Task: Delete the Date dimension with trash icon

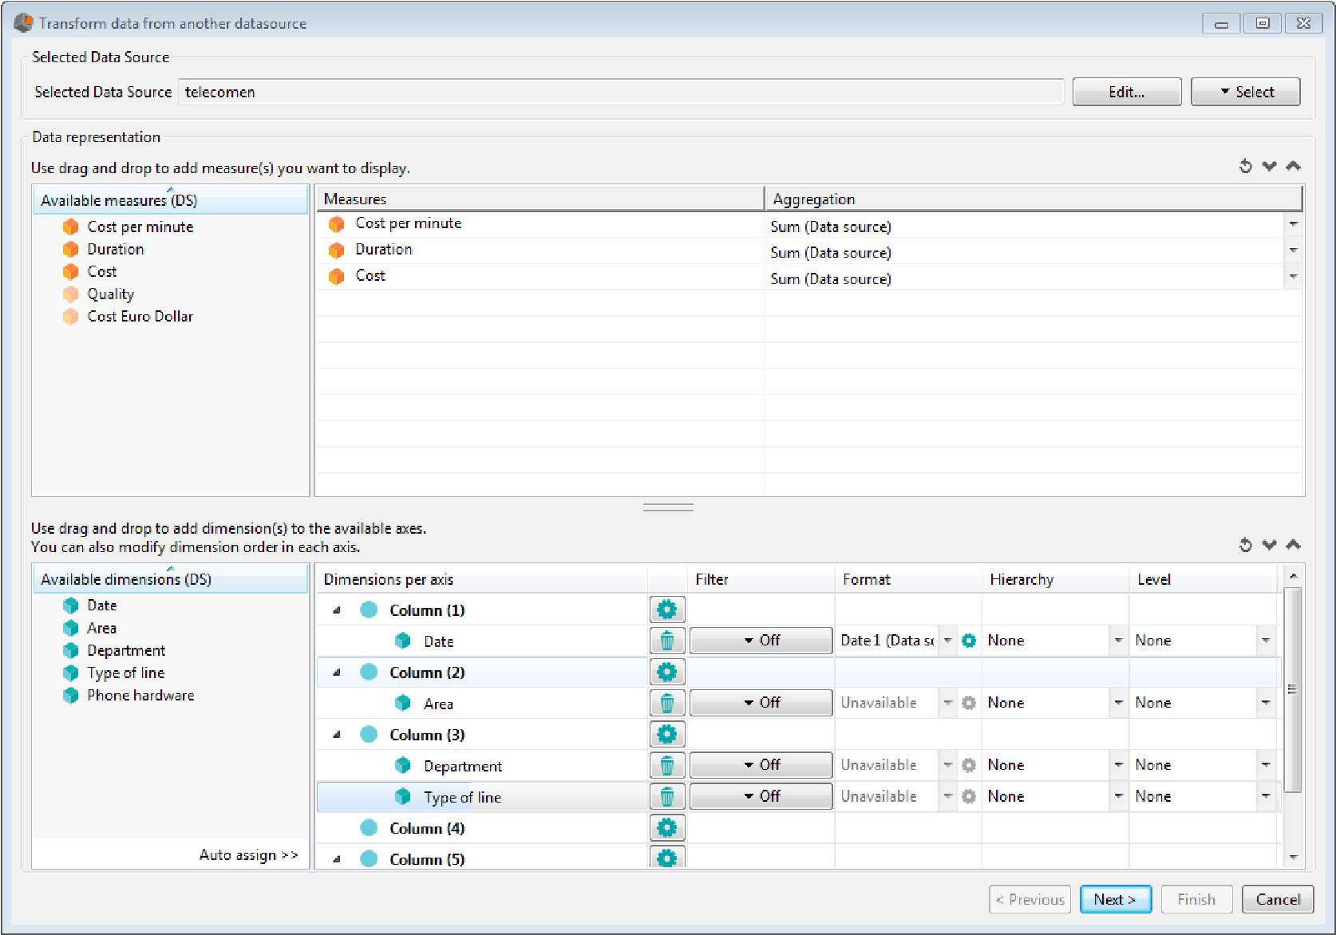Action: (x=666, y=641)
